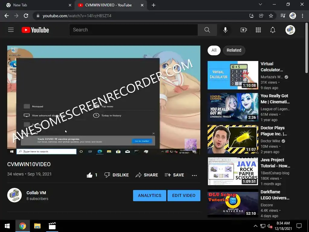Open the Java Rock Paper Scissors thumbnail
The width and height of the screenshot is (309, 232).
pos(233,171)
